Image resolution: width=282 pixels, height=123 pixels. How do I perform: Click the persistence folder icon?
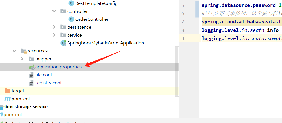(63, 27)
